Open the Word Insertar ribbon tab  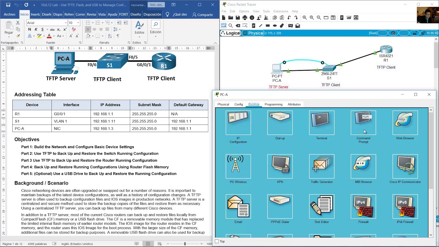click(x=35, y=14)
